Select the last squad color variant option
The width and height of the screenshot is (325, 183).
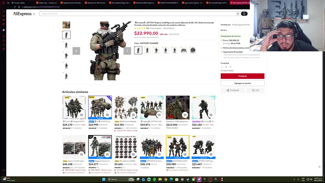(x=193, y=50)
